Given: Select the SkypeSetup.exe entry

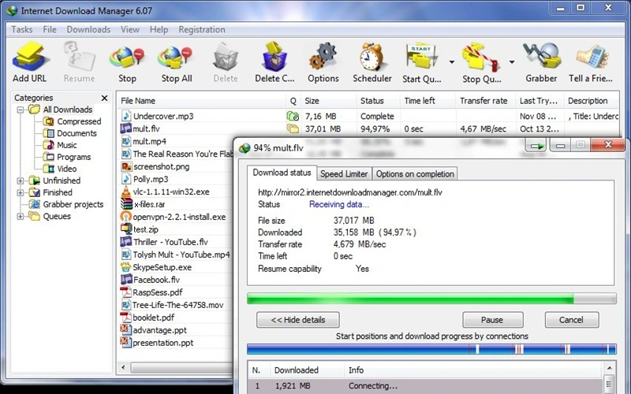Looking at the screenshot, I should (x=162, y=267).
